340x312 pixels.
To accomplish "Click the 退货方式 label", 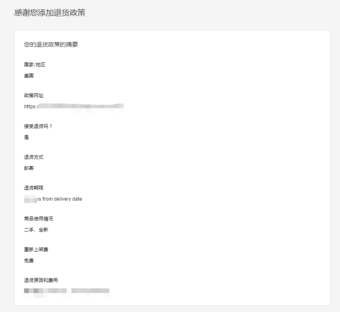I will (34, 157).
